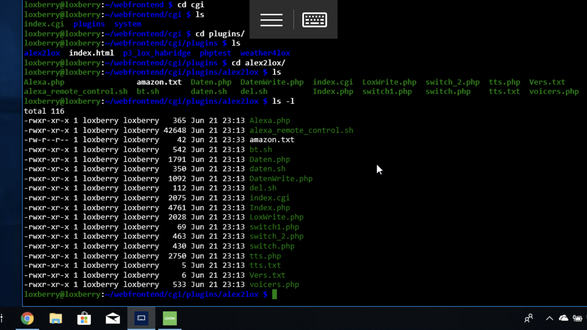Click file size 4761 for Index.php

tap(177, 208)
